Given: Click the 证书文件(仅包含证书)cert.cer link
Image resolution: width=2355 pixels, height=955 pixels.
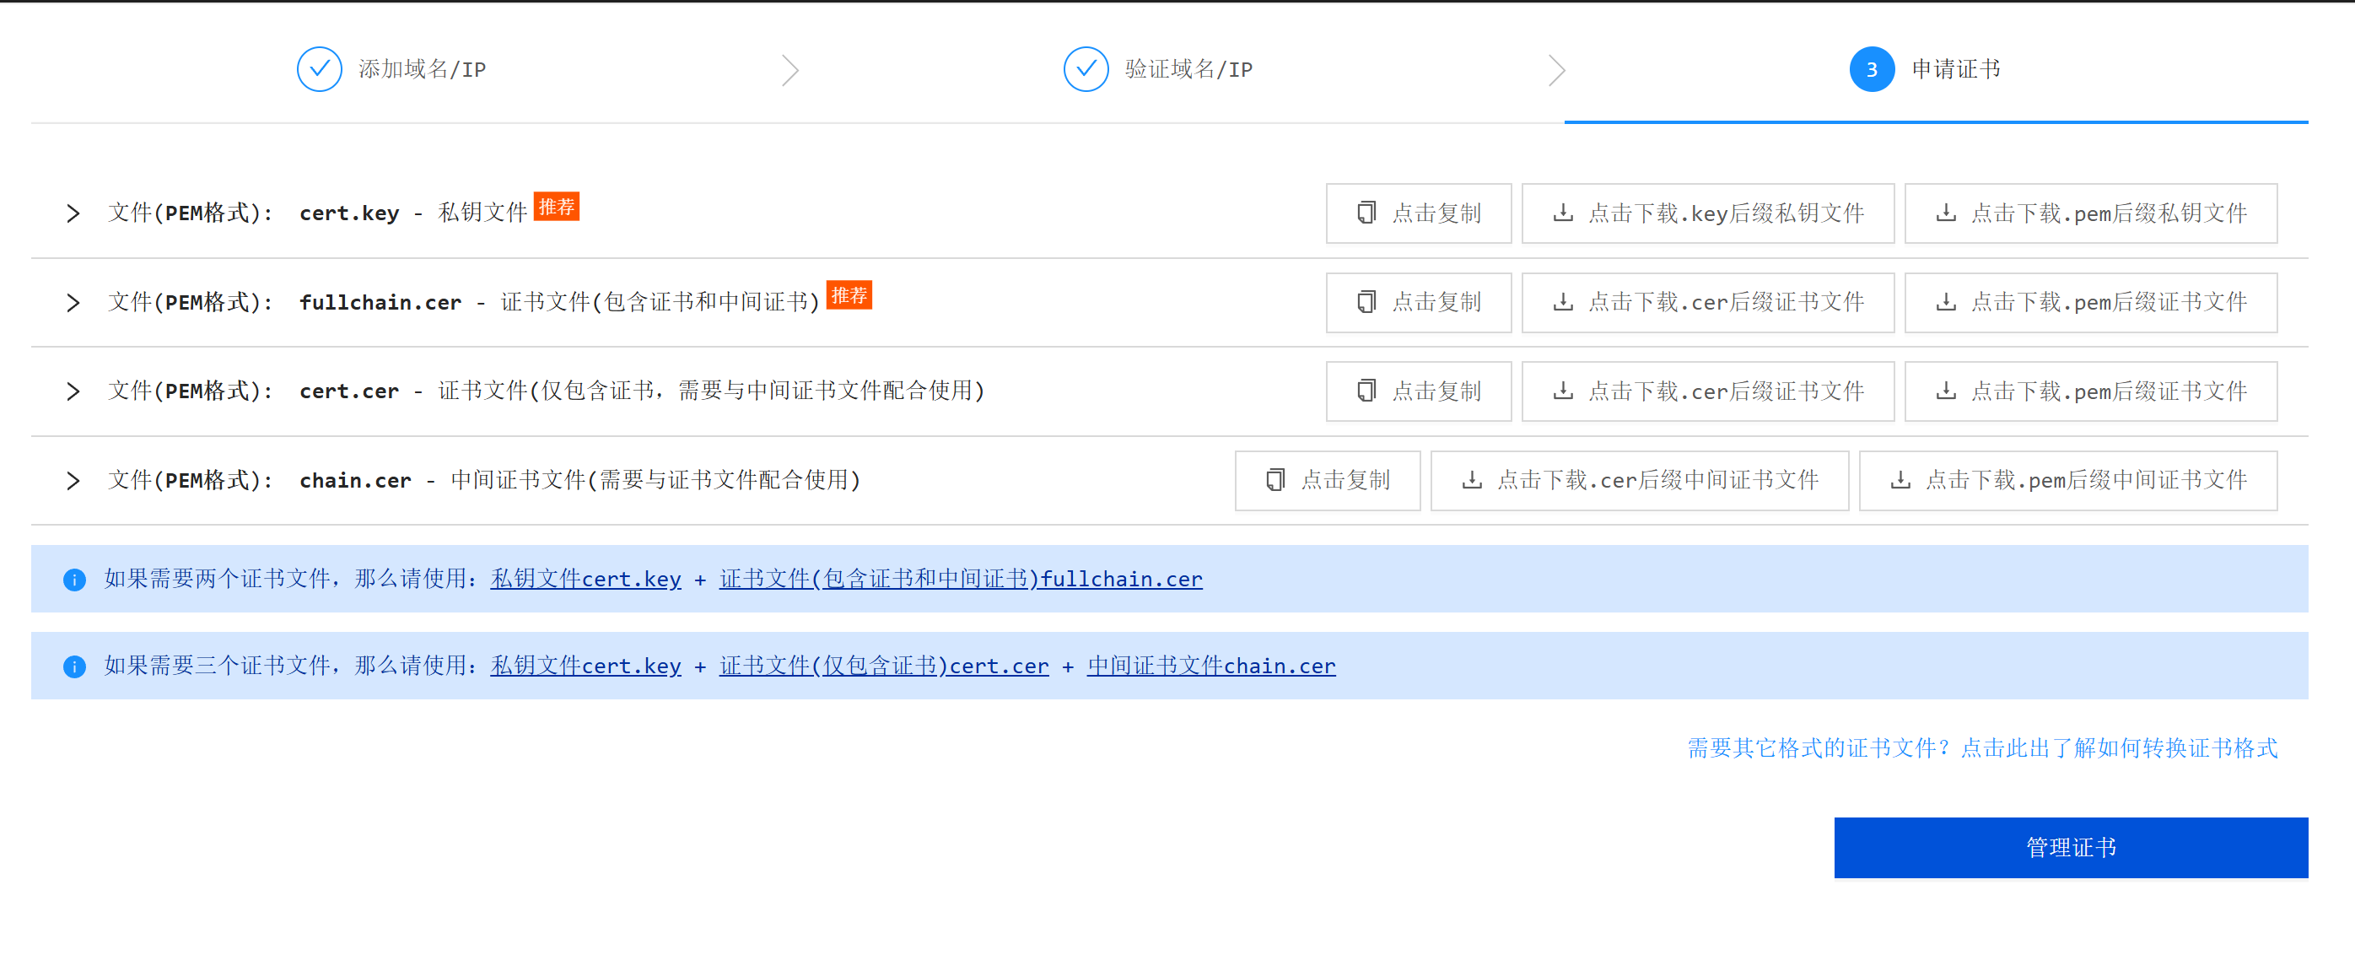Looking at the screenshot, I should tap(883, 666).
